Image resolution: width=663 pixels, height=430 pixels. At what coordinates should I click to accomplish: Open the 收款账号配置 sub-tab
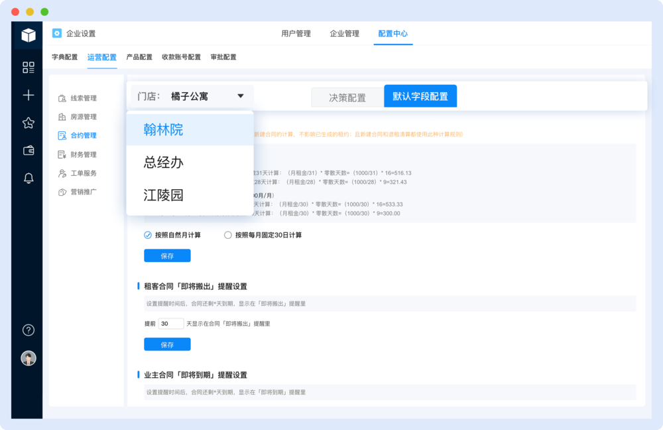tap(182, 57)
